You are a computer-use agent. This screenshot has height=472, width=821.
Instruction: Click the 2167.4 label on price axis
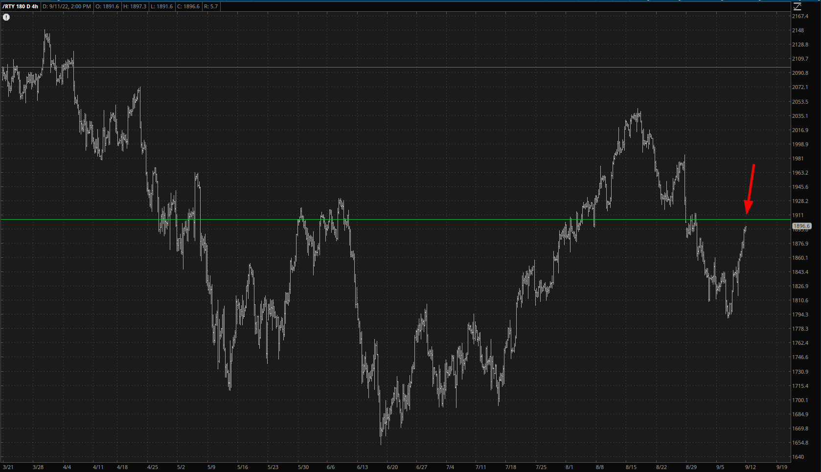(x=800, y=16)
